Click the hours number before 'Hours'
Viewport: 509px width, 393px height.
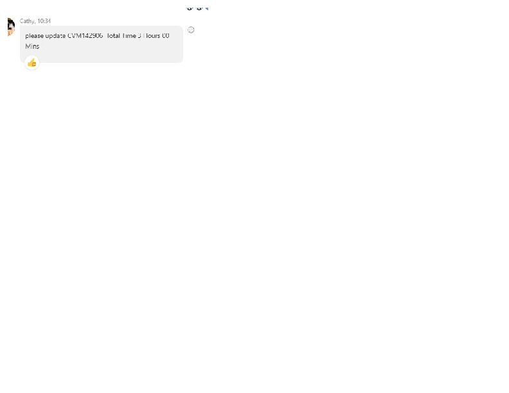[139, 36]
